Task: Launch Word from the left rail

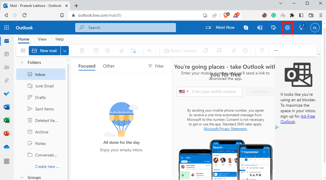Action: point(7,107)
